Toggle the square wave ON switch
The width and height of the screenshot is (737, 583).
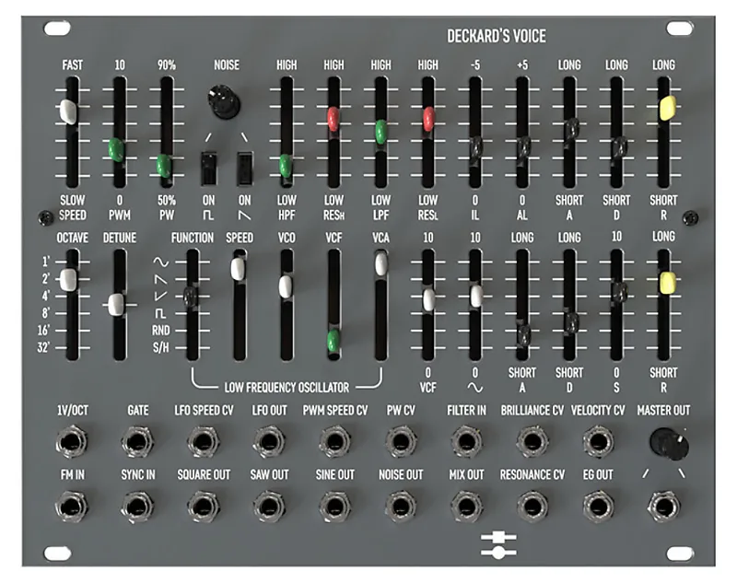(x=207, y=169)
